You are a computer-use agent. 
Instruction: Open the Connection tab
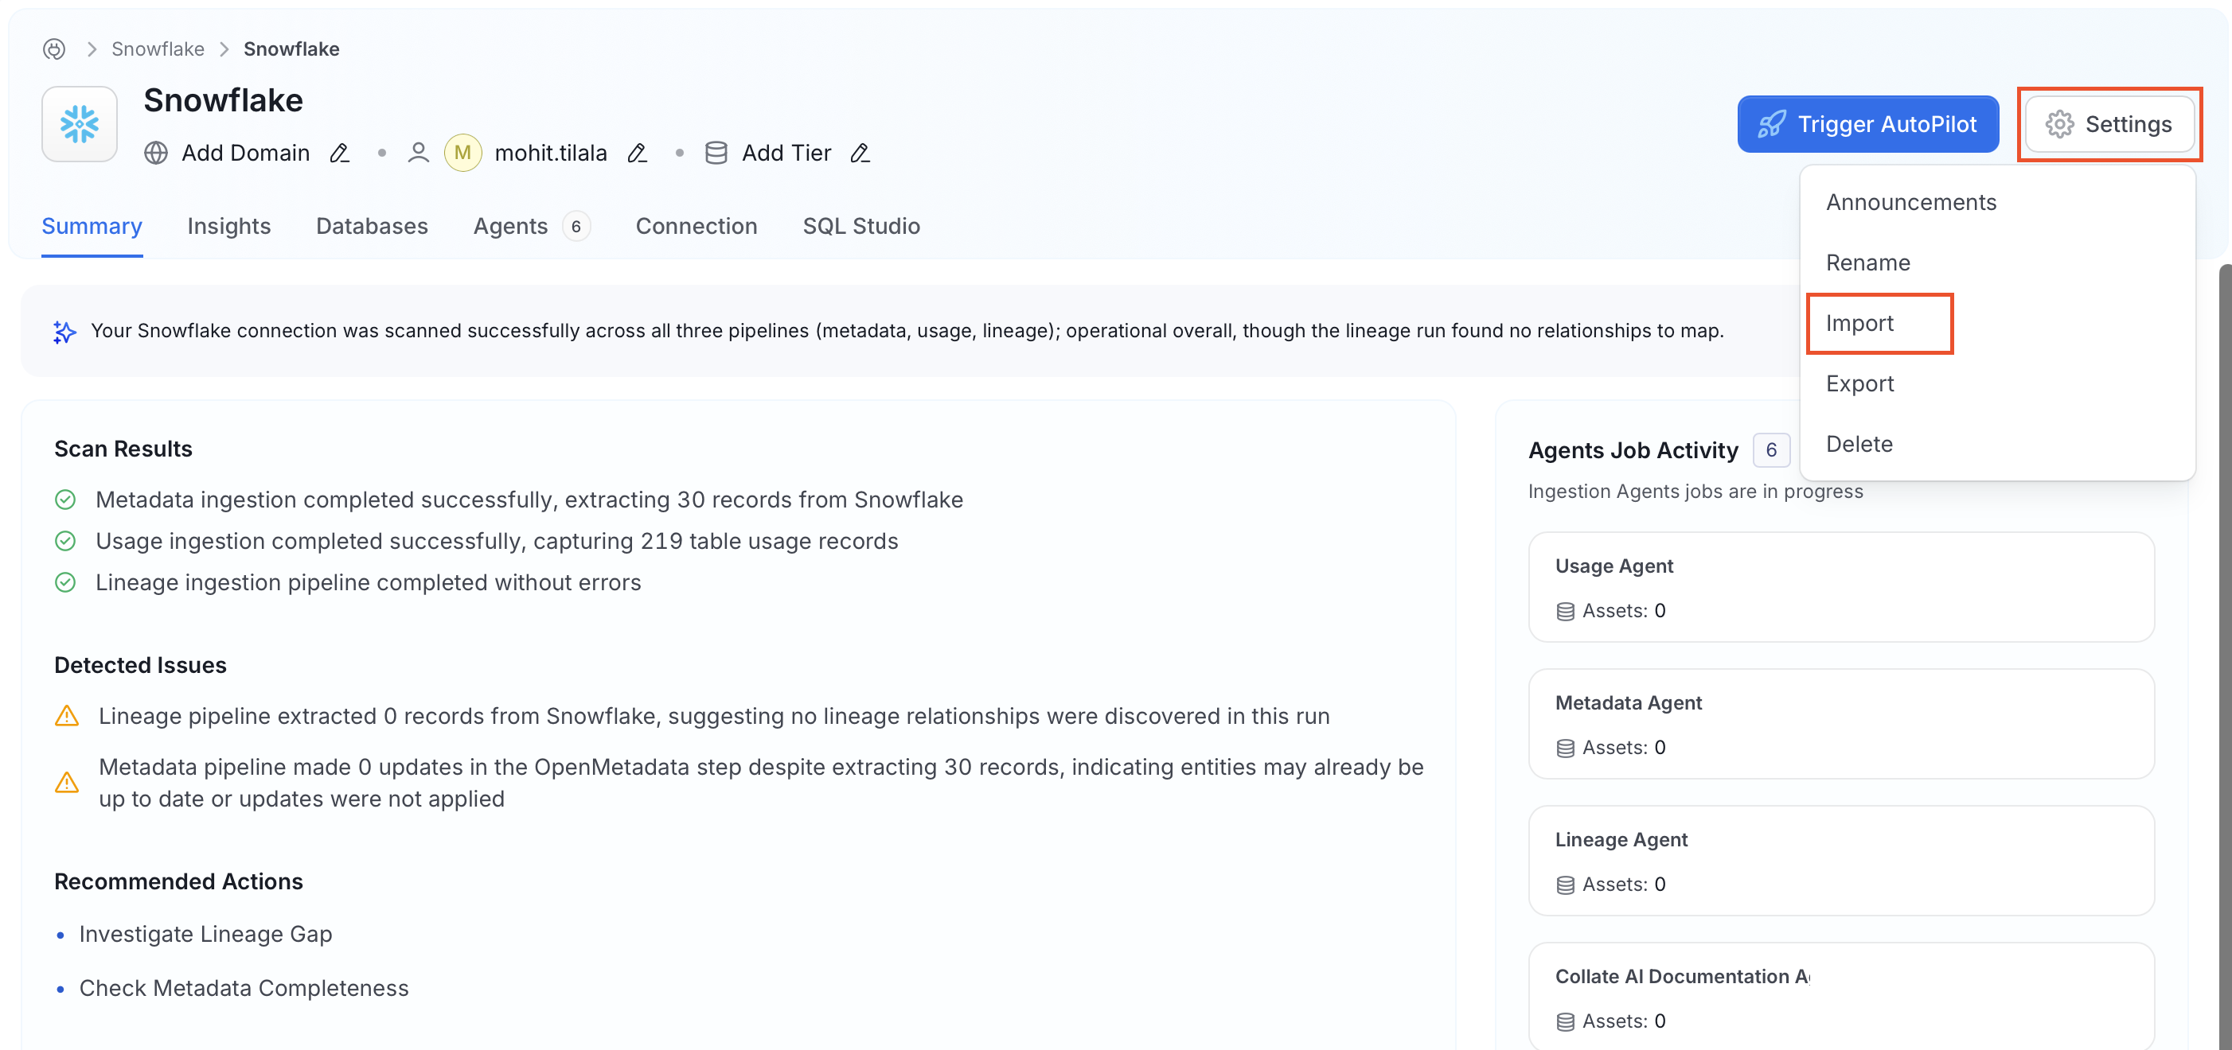point(696,226)
